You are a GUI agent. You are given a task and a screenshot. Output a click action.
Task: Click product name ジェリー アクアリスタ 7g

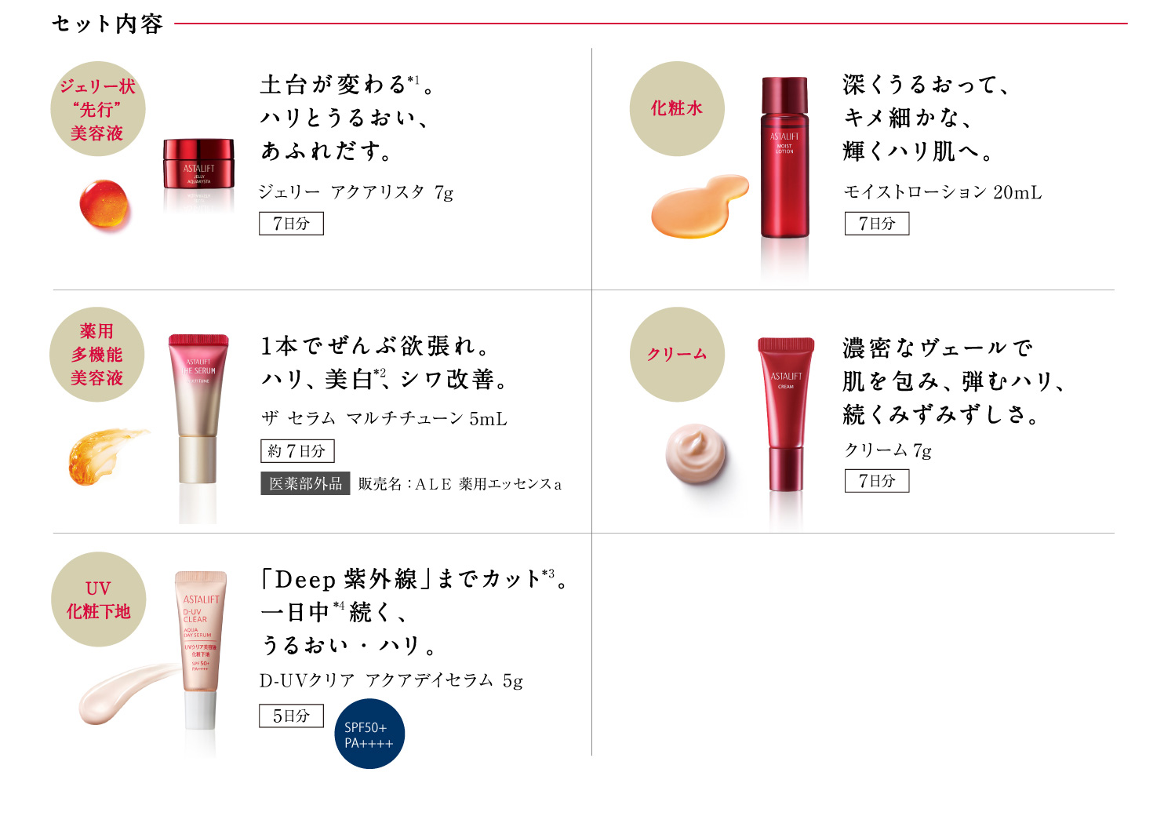pos(356,192)
